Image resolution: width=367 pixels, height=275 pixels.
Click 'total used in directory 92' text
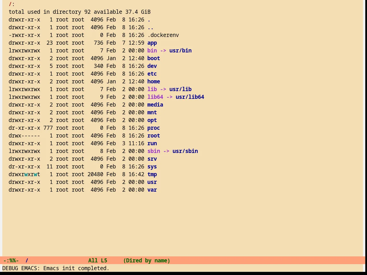(x=50, y=12)
